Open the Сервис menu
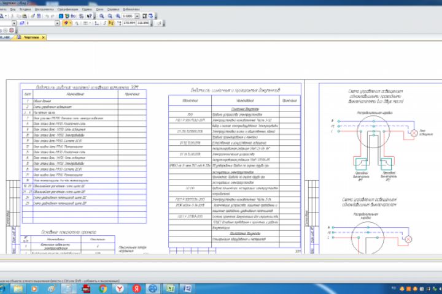The height and width of the screenshot is (294, 442). [87, 9]
